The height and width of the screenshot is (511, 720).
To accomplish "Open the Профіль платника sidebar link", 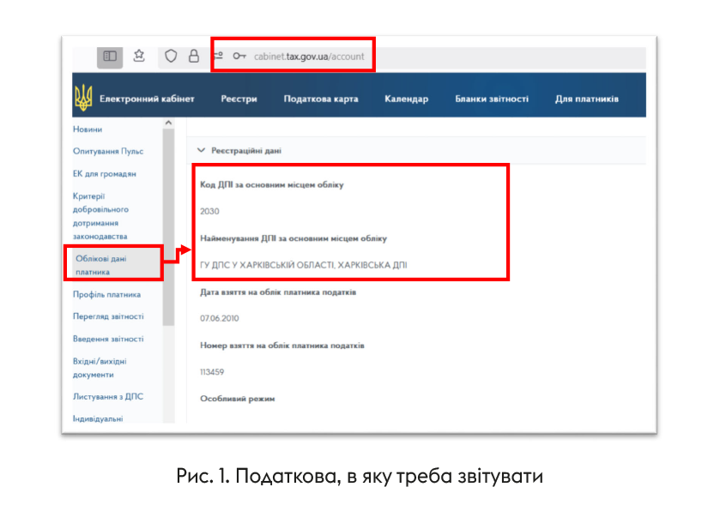I will coord(106,294).
